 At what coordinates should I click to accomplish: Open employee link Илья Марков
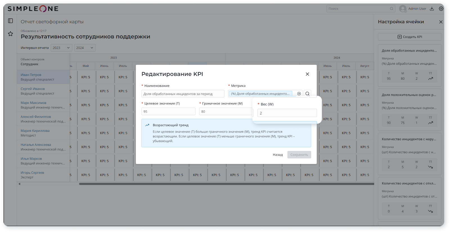point(31,159)
